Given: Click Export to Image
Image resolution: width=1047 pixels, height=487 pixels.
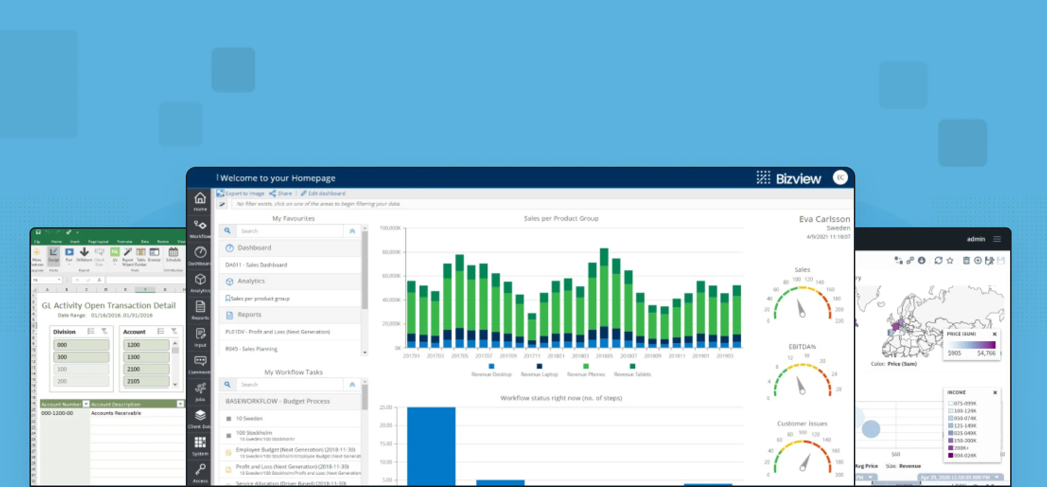Looking at the screenshot, I should tap(241, 193).
